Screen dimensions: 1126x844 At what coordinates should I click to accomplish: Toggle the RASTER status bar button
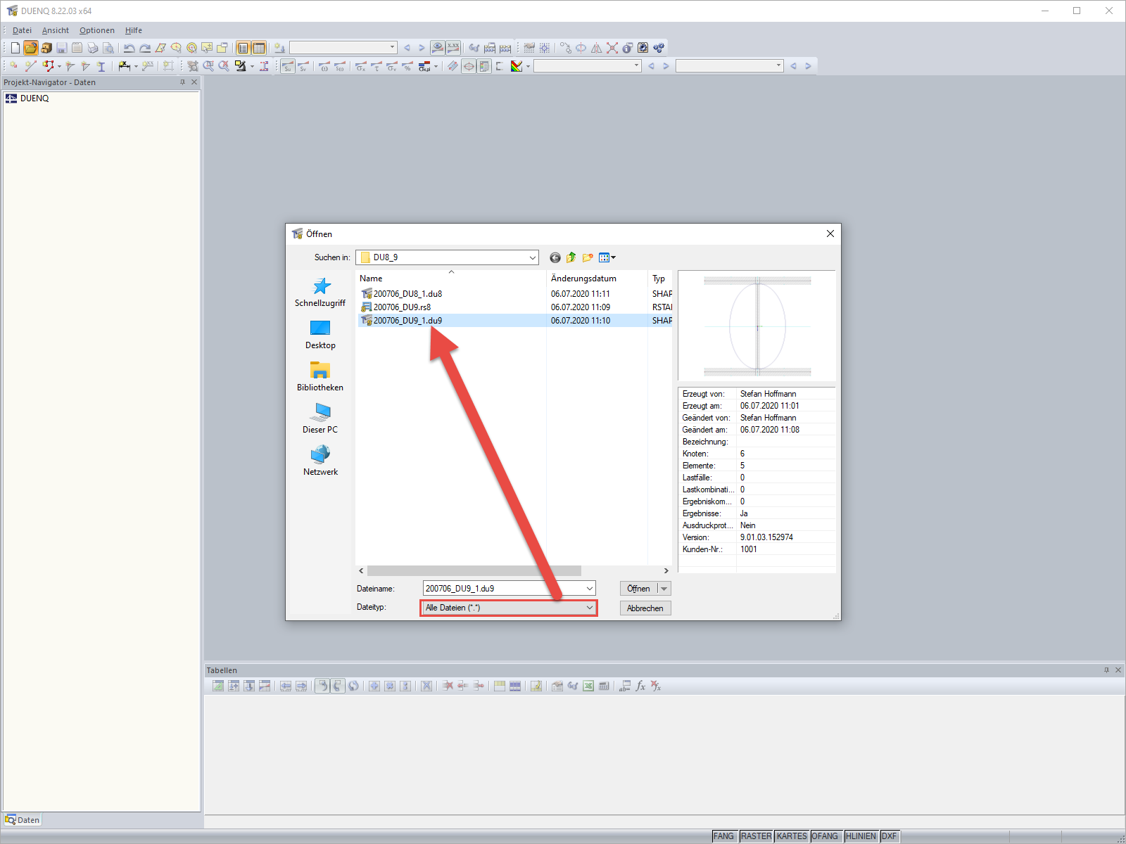[756, 836]
